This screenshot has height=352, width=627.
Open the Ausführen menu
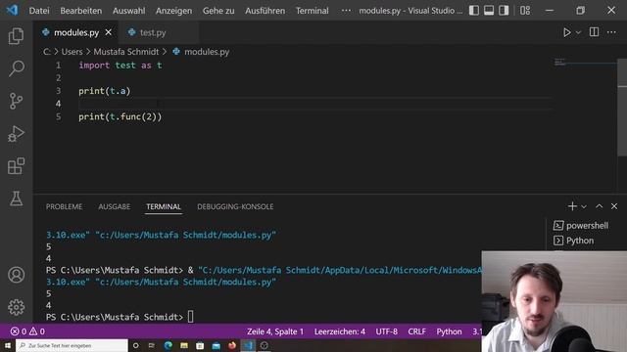click(265, 11)
